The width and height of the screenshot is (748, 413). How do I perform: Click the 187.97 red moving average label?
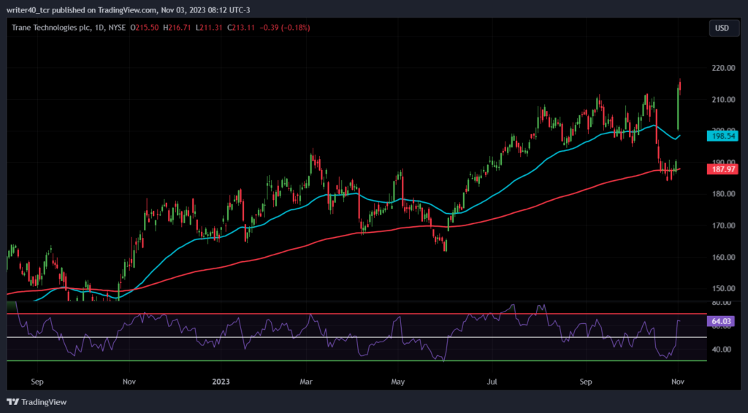[723, 169]
